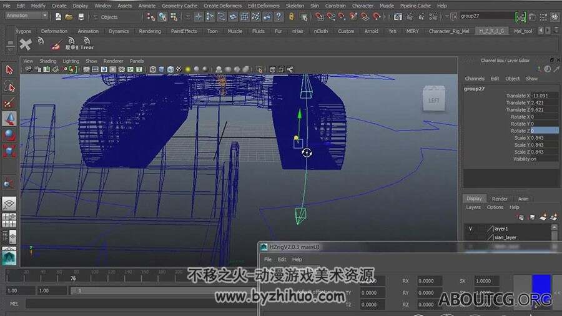Click the large X shelf icon
The image size is (562, 316).
(x=25, y=45)
